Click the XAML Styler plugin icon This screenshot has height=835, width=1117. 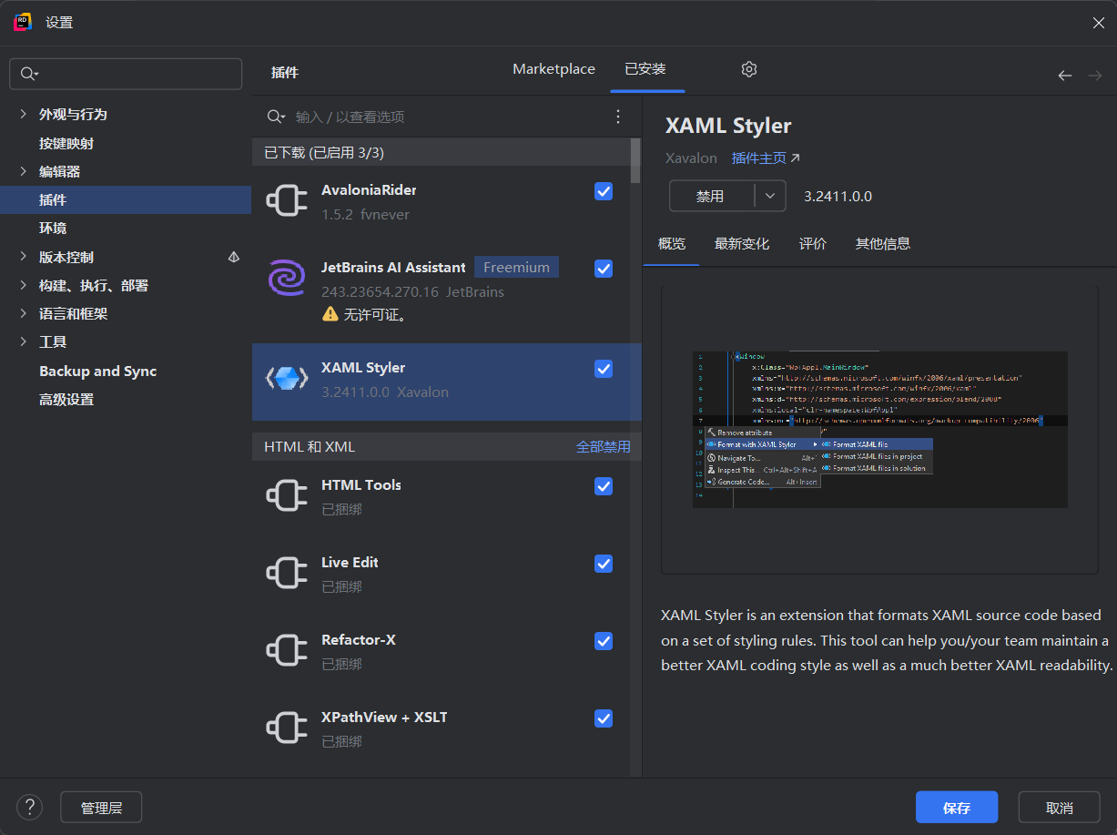pyautogui.click(x=287, y=379)
